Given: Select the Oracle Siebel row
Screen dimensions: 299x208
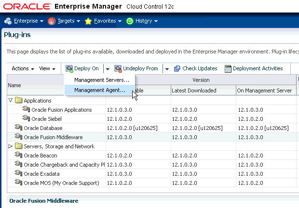Looking at the screenshot, I should tap(151, 119).
